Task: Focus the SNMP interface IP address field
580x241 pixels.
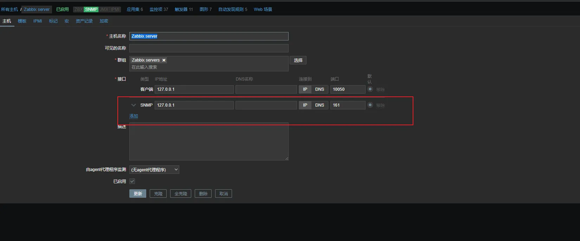Action: 194,105
